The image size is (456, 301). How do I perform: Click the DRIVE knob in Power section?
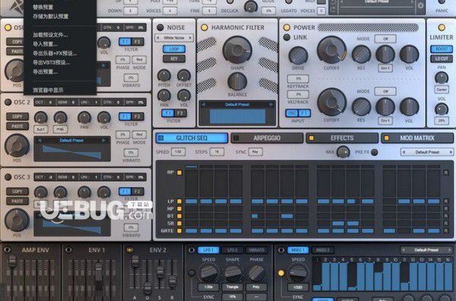tap(298, 55)
